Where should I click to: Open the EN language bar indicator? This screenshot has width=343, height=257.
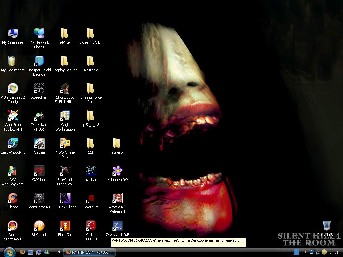(296, 252)
